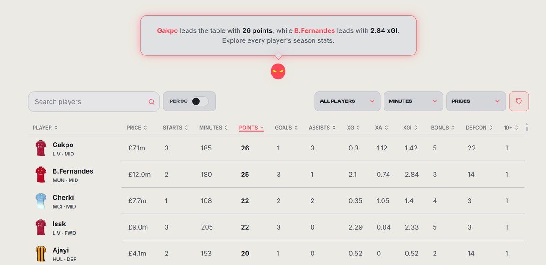
Task: Click B.Fernandes' Man United shirt icon
Action: [41, 175]
